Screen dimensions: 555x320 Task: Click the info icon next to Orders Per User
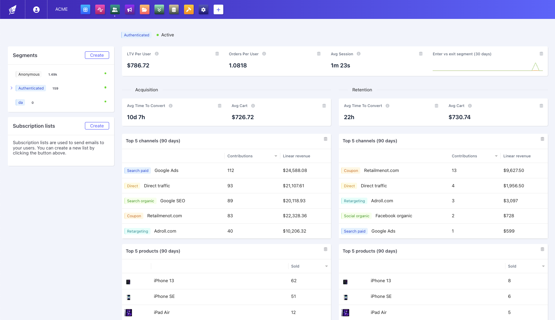point(264,54)
